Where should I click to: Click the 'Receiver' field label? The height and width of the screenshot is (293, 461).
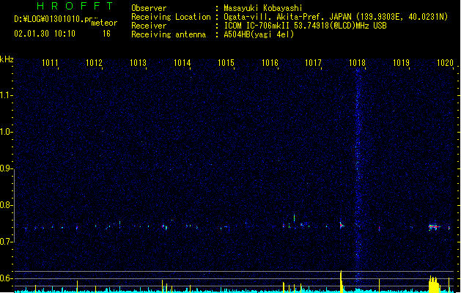click(149, 26)
